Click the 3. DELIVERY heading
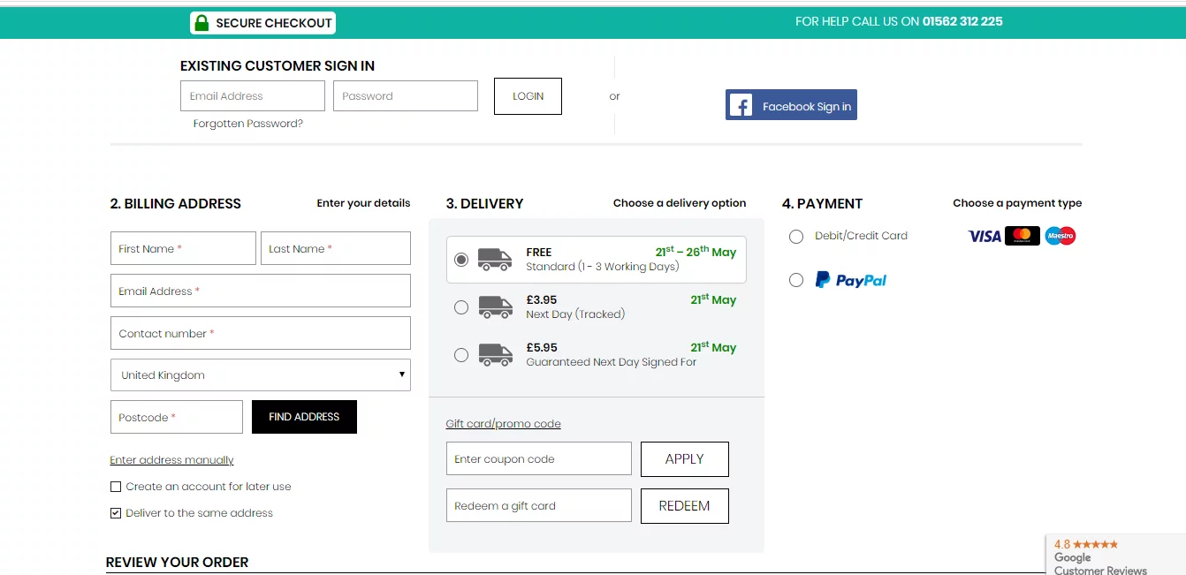 coord(485,203)
